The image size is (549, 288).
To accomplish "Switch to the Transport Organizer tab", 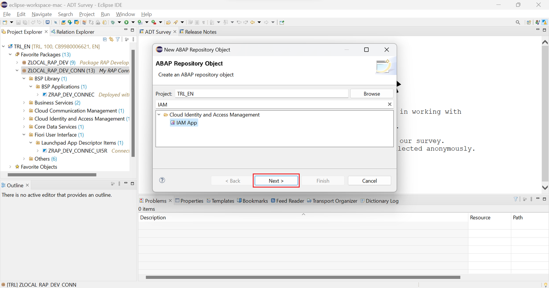I will [332, 201].
